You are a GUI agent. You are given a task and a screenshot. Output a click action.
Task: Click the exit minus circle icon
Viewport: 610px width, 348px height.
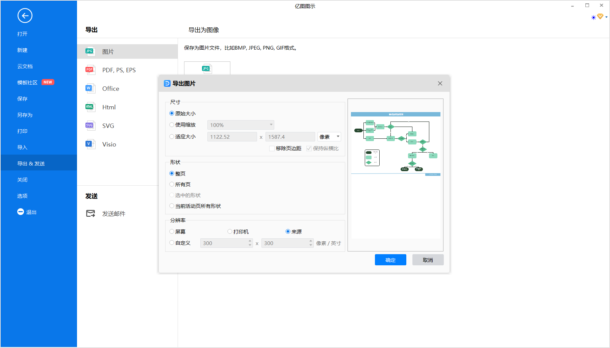pos(21,212)
